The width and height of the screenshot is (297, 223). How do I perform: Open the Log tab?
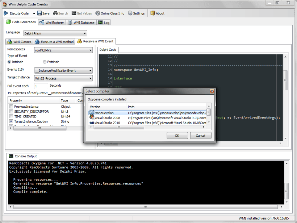tap(104, 22)
